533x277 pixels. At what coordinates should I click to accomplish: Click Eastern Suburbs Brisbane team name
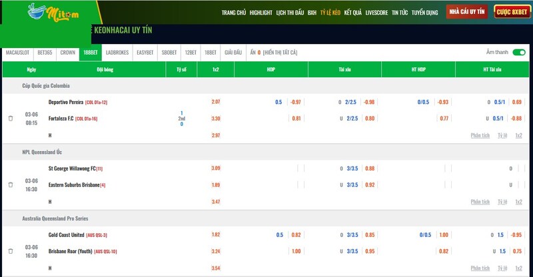(74, 185)
